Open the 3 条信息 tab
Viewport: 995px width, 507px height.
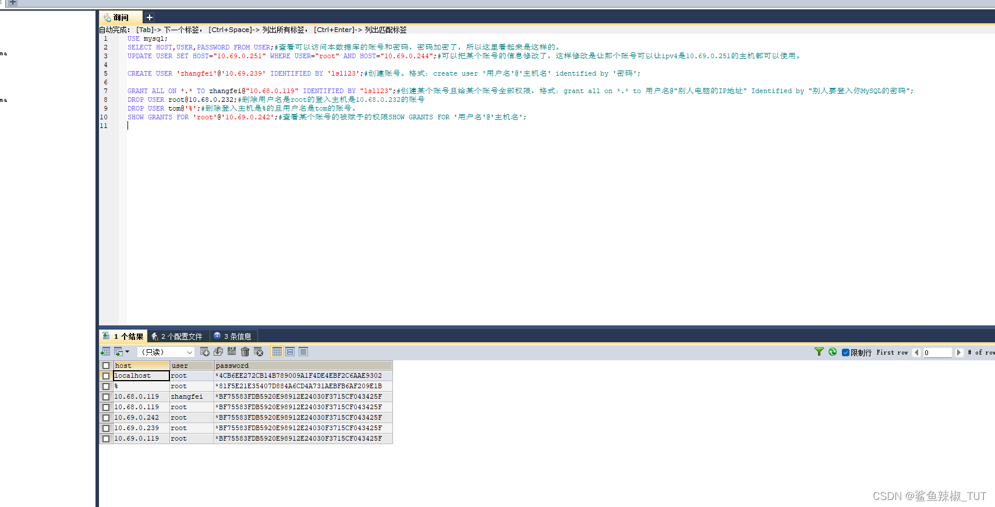tap(233, 336)
